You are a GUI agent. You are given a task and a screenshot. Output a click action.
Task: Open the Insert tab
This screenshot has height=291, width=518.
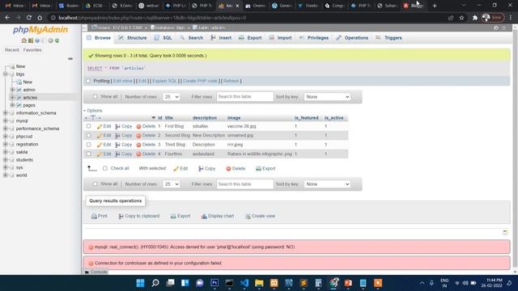pyautogui.click(x=221, y=38)
